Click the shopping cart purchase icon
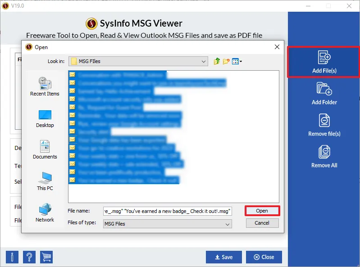 pos(46,257)
